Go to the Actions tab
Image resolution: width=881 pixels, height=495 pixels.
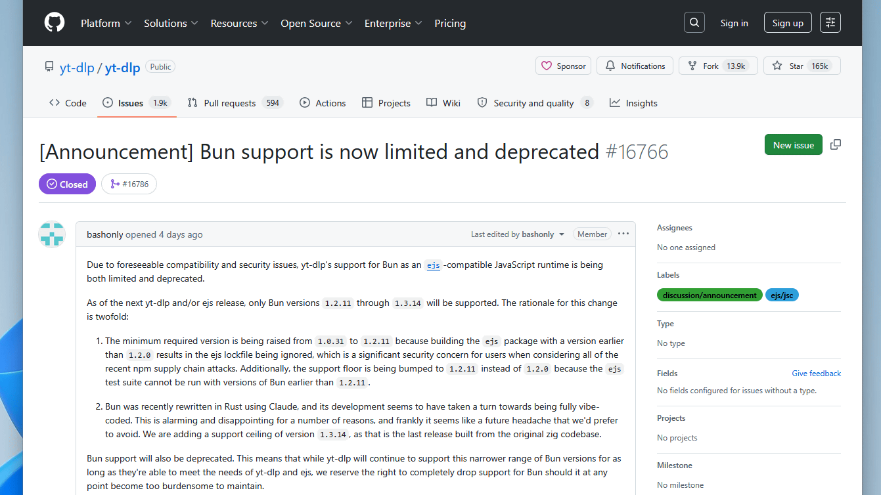pyautogui.click(x=323, y=103)
